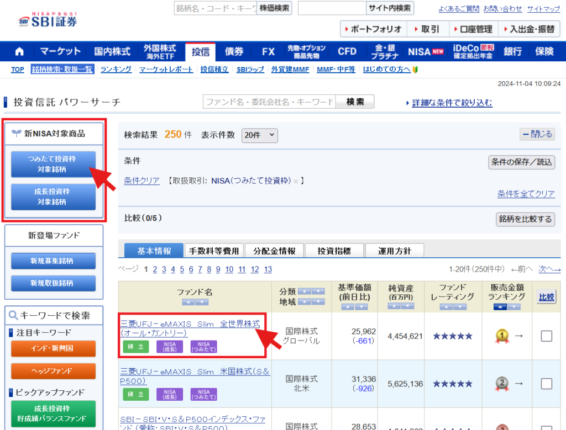Screen dimensions: 566x430
Task: Sort 純資産 ascending arrow
Action: pos(394,306)
